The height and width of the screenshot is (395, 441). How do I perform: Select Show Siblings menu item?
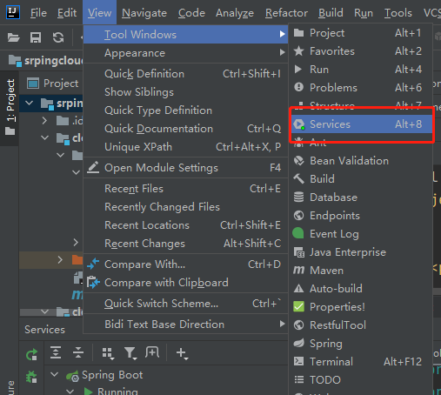pyautogui.click(x=185, y=92)
